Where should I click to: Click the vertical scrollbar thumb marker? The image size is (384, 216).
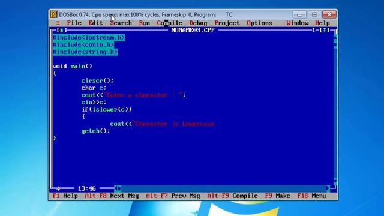click(335, 44)
